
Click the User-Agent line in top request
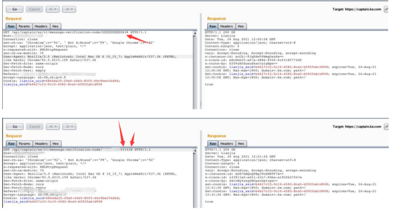[x=90, y=57]
